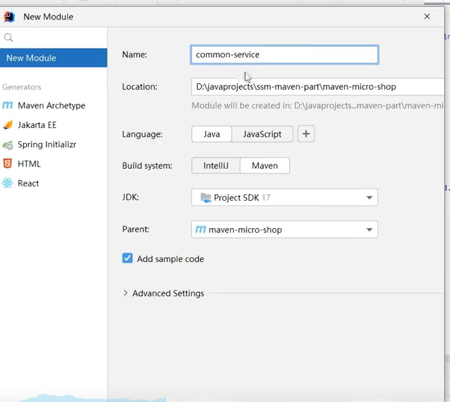450x402 pixels.
Task: Click the Location path field
Action: pyautogui.click(x=318, y=86)
